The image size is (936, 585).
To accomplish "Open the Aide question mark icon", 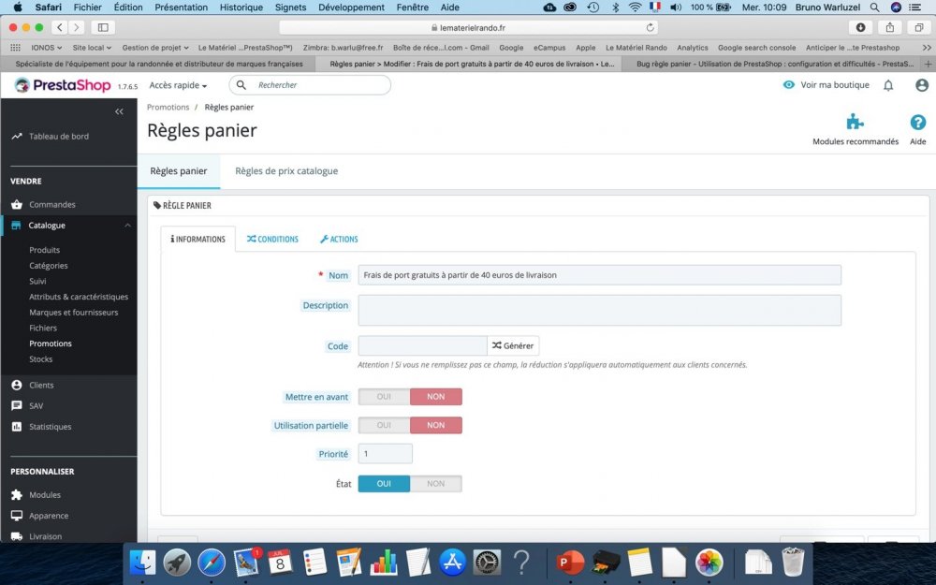I will click(x=917, y=123).
